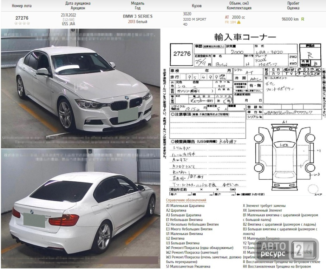Viewport: 326px width, 269px height.
Task: Click the 'Объем, см3 Комплектация' column header
Action: (x=239, y=6)
